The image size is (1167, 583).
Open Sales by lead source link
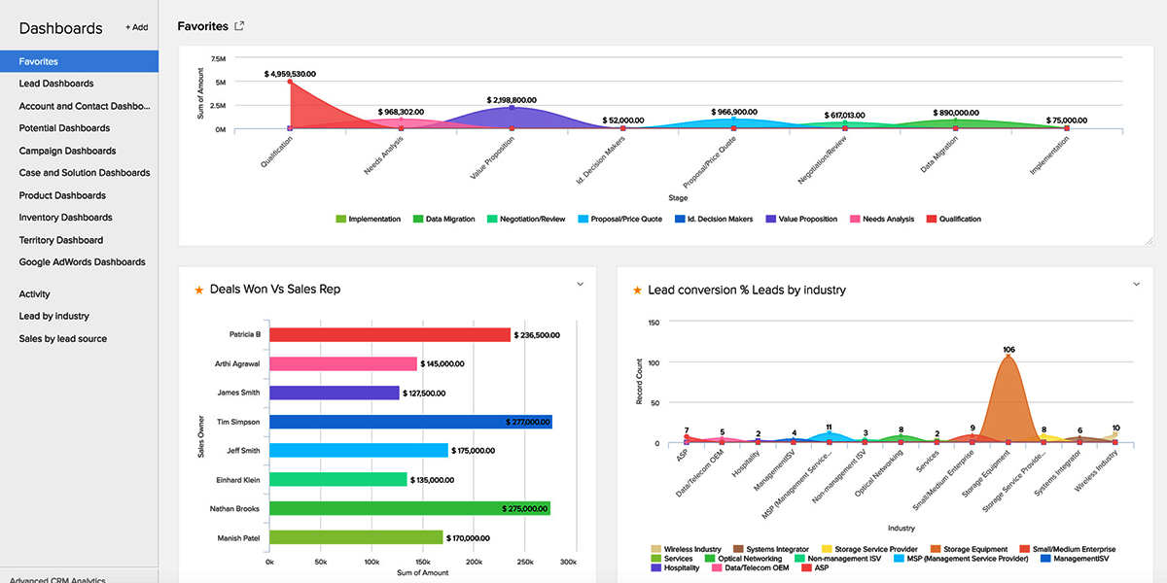(62, 339)
